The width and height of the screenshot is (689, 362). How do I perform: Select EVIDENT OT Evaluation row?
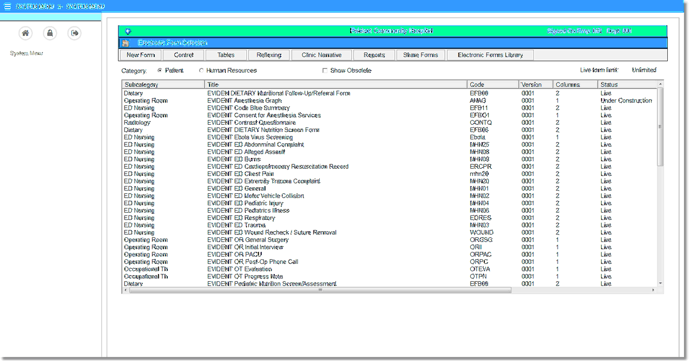(x=389, y=269)
